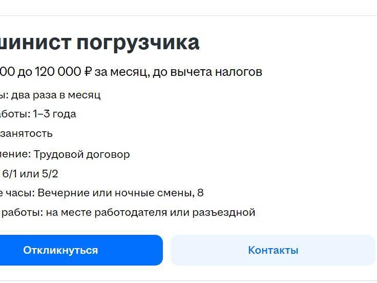Click the 'два раза в месяц' payout text
Viewport: 377px width, 283px height.
click(x=56, y=95)
